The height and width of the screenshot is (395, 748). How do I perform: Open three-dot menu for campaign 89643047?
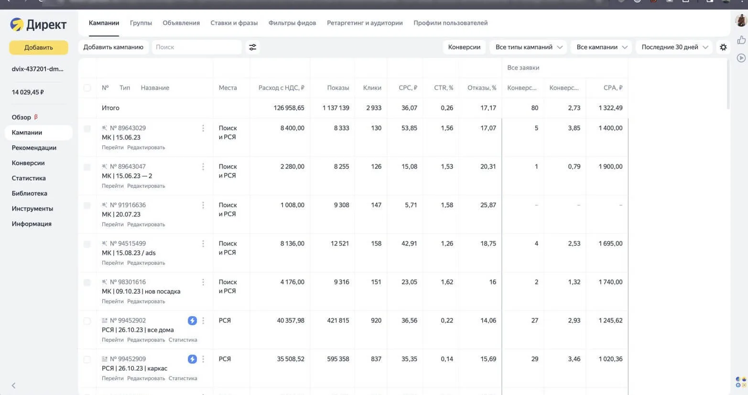tap(203, 167)
